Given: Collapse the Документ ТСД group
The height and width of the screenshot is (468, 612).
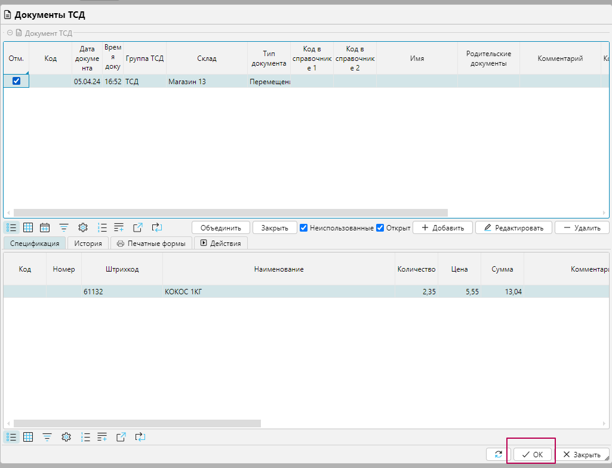Looking at the screenshot, I should click(x=10, y=33).
